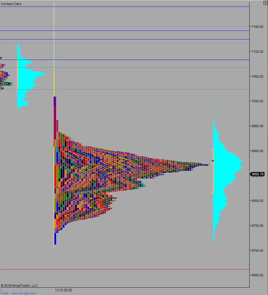Click the Context Cake chart label
The image size is (268, 295).
[11, 4]
